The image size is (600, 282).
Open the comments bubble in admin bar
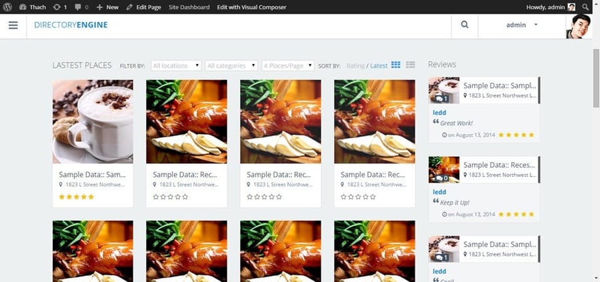(x=81, y=7)
